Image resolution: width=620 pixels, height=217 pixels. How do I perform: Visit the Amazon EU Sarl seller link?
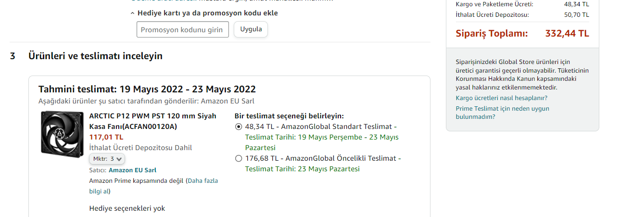pos(132,170)
